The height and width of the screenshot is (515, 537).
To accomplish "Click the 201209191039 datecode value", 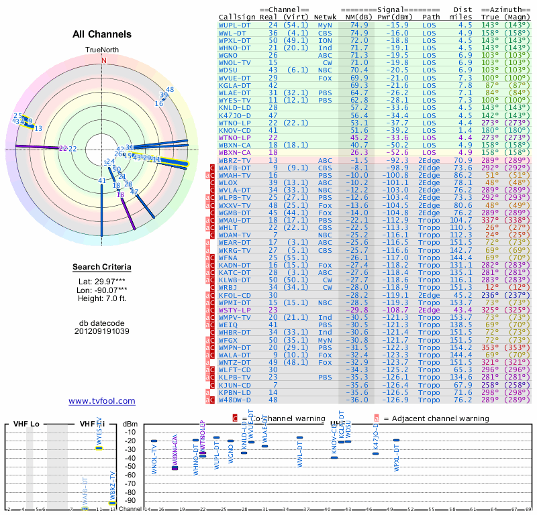I will (102, 331).
